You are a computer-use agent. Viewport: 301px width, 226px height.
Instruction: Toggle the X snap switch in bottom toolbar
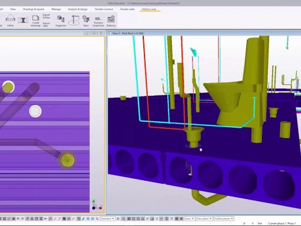click(x=147, y=219)
